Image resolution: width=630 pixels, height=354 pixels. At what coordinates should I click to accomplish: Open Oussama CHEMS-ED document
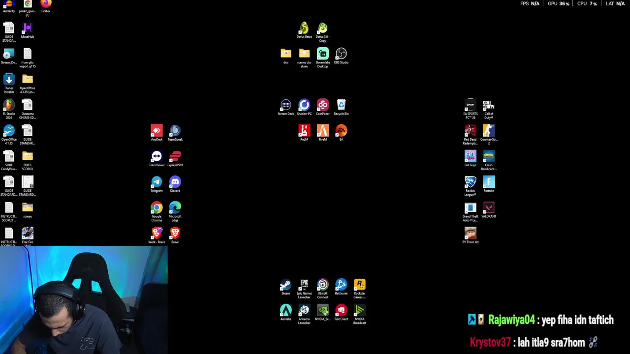point(28,109)
